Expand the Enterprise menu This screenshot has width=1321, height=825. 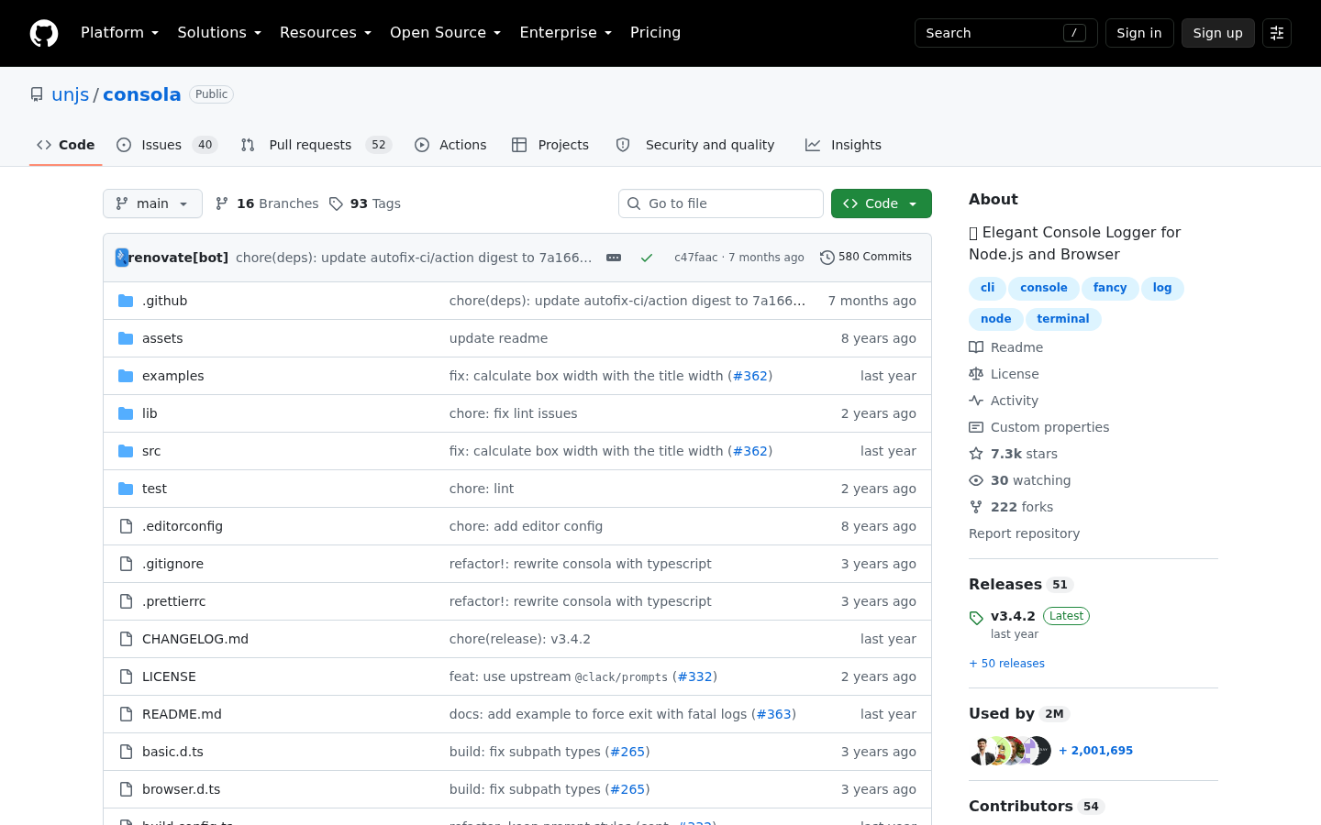point(565,33)
